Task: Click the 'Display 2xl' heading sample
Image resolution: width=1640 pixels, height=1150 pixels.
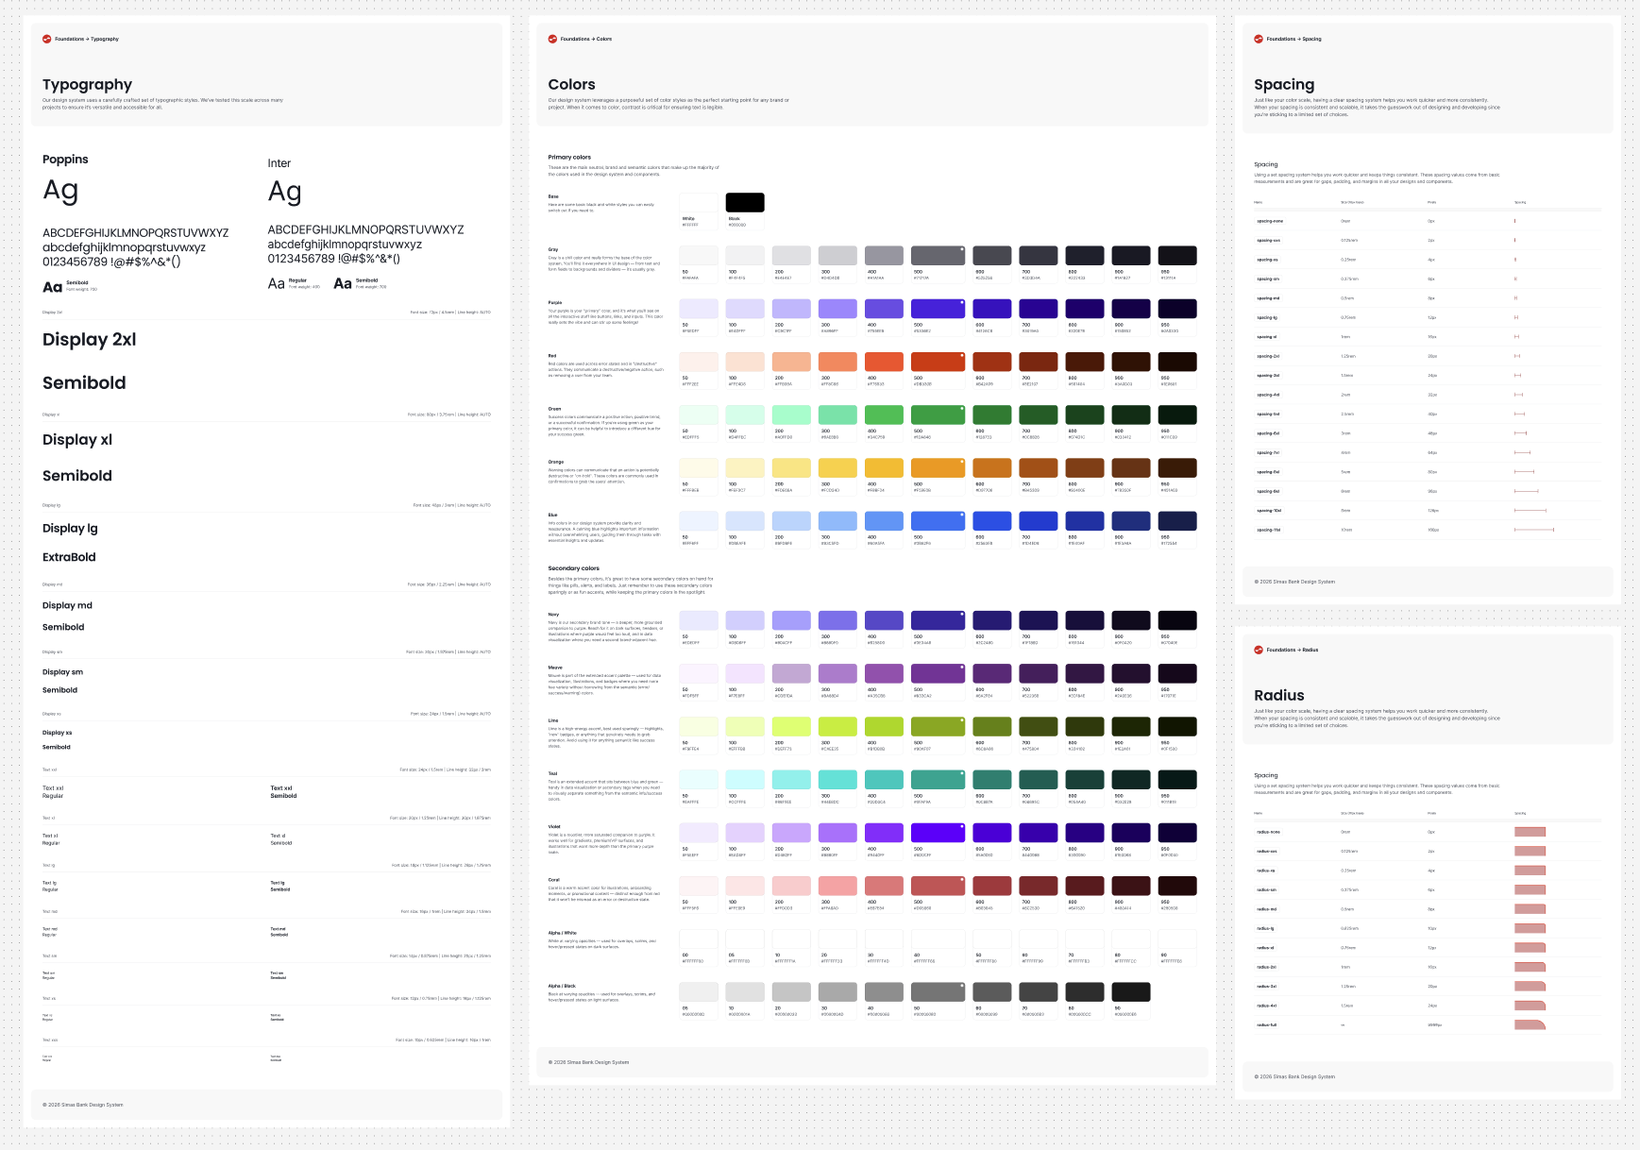Action: [x=90, y=340]
